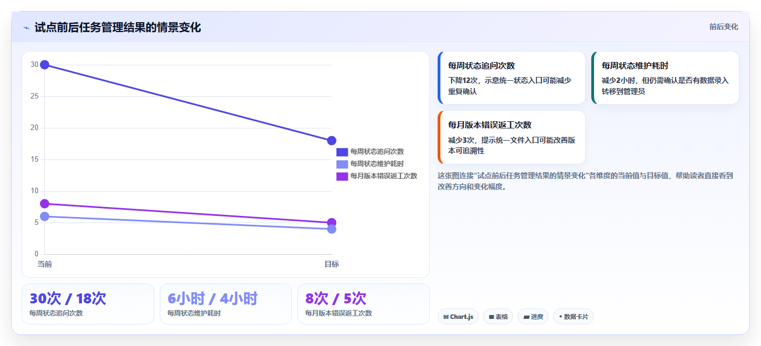Click the description starting 下降12次
The image size is (761, 346).
[510, 86]
